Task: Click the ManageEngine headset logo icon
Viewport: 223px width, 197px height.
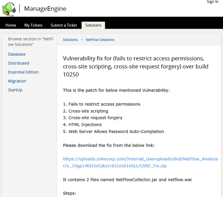Action: click(x=9, y=8)
